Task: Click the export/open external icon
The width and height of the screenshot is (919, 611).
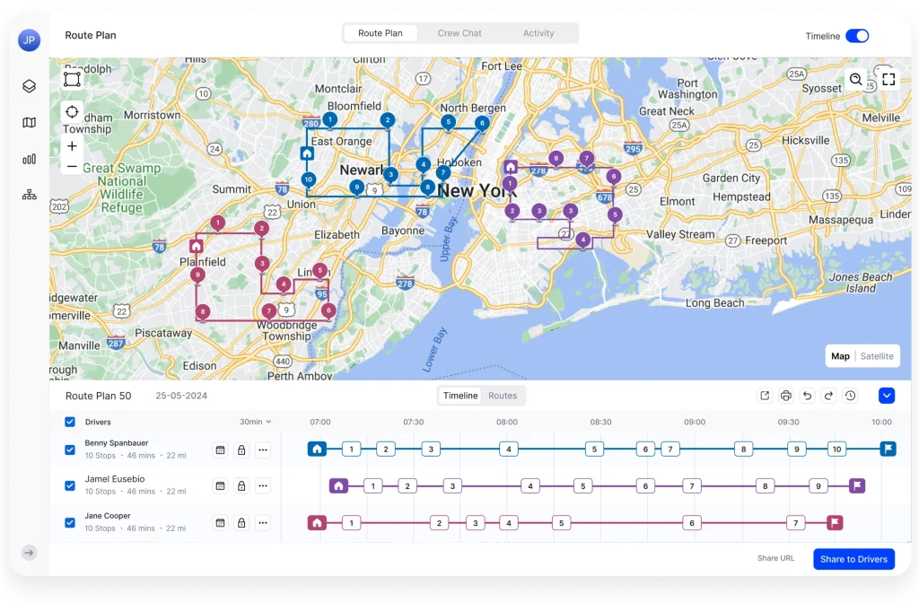Action: tap(765, 396)
